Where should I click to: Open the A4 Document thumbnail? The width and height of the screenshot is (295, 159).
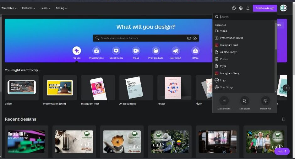tap(136, 88)
